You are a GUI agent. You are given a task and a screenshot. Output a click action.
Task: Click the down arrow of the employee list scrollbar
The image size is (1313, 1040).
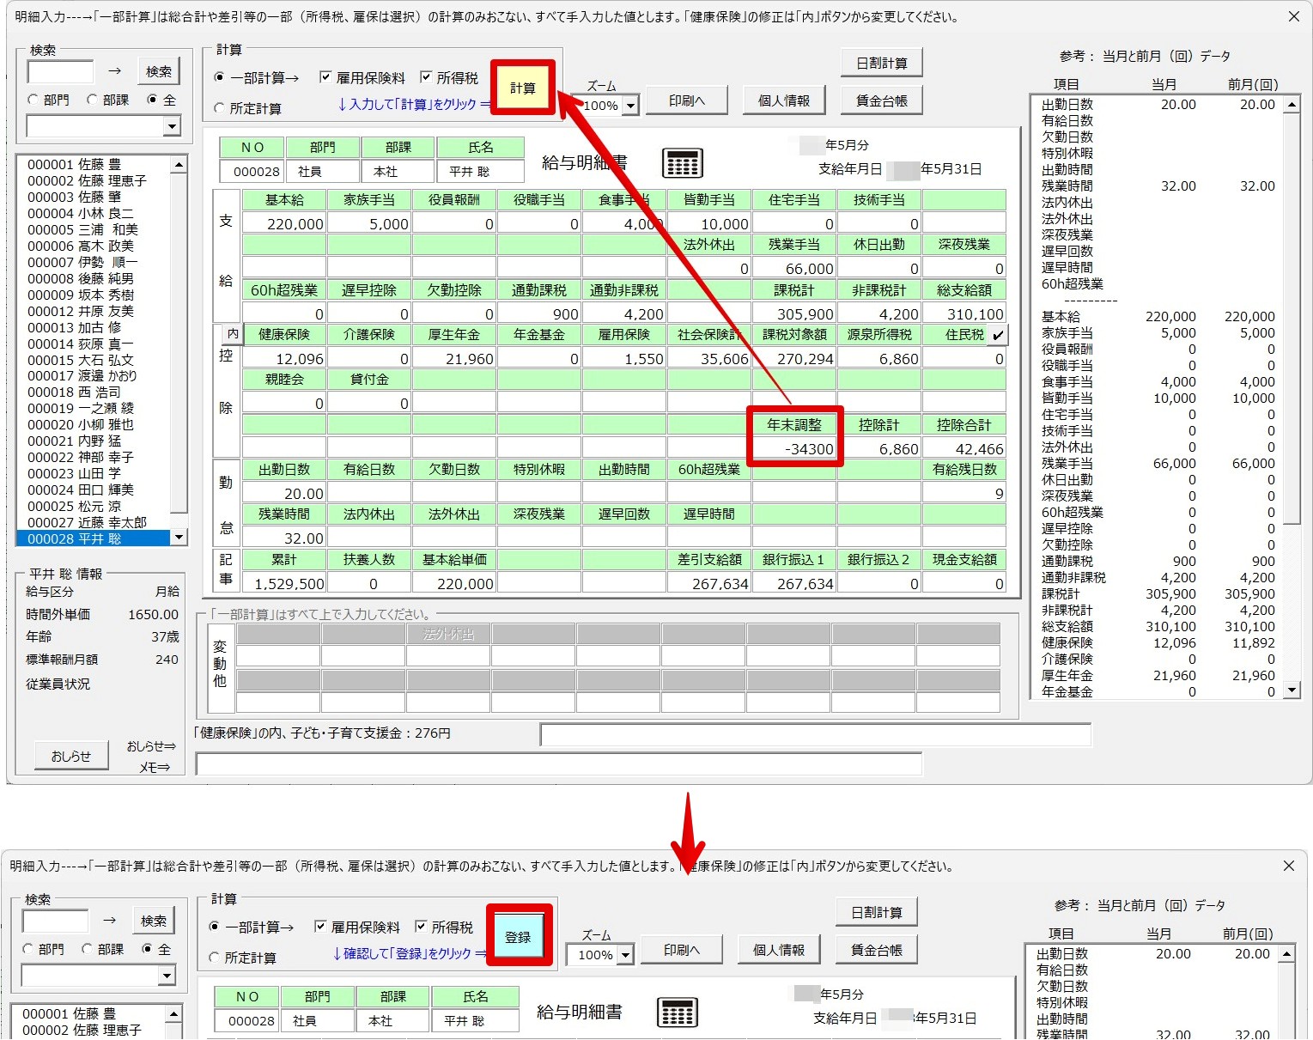(179, 538)
